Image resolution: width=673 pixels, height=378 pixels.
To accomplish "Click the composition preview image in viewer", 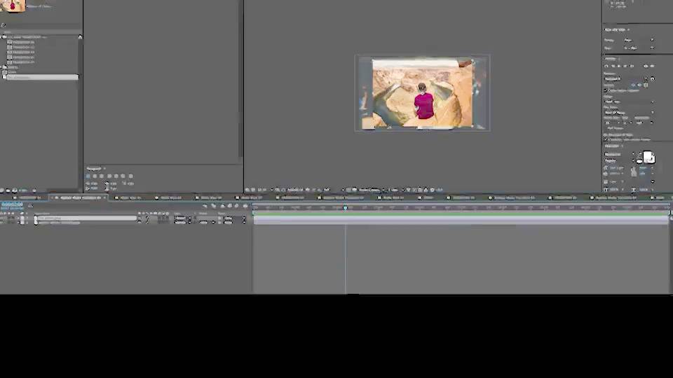I will [x=422, y=93].
